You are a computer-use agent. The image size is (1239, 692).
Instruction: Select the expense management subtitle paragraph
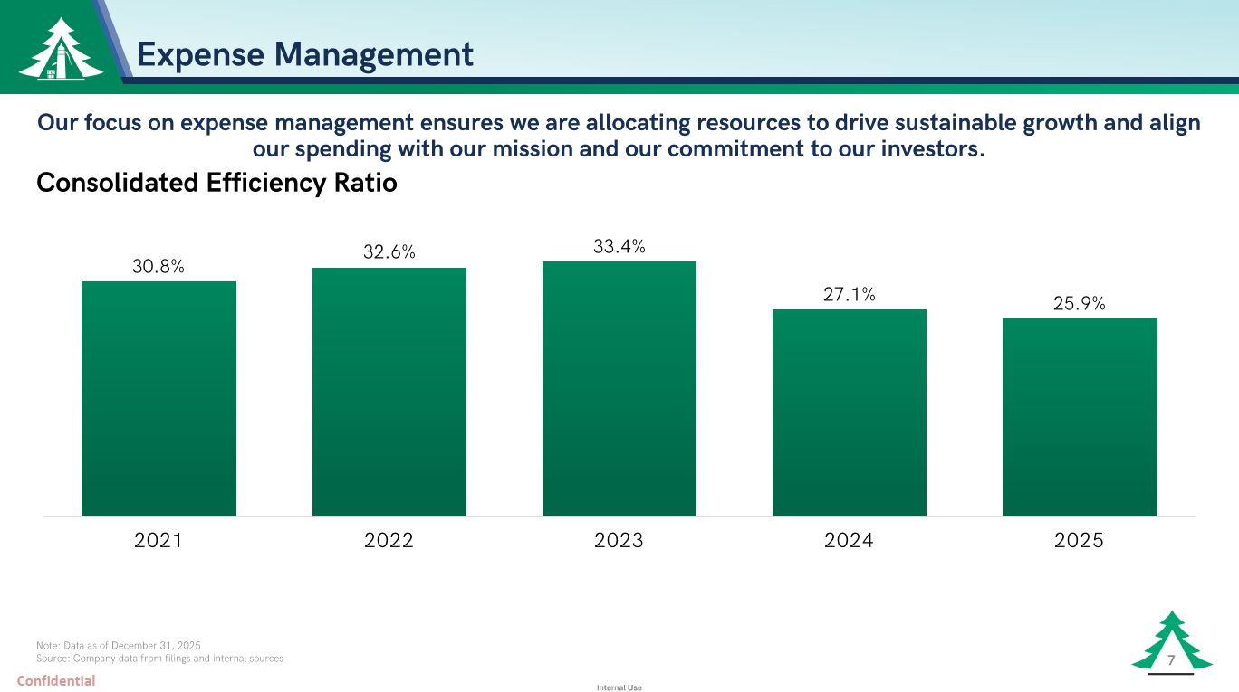pyautogui.click(x=619, y=136)
